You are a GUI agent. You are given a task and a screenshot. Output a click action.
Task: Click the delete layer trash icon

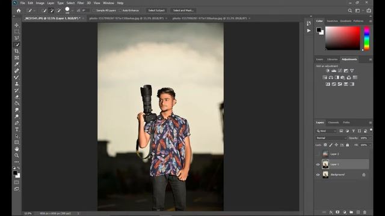click(365, 212)
